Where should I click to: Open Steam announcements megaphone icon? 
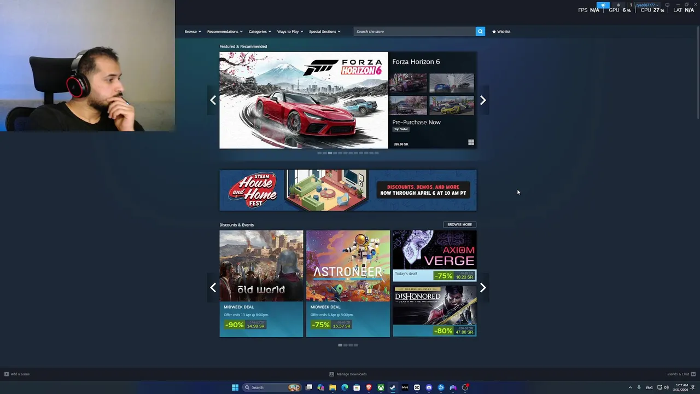click(x=603, y=5)
